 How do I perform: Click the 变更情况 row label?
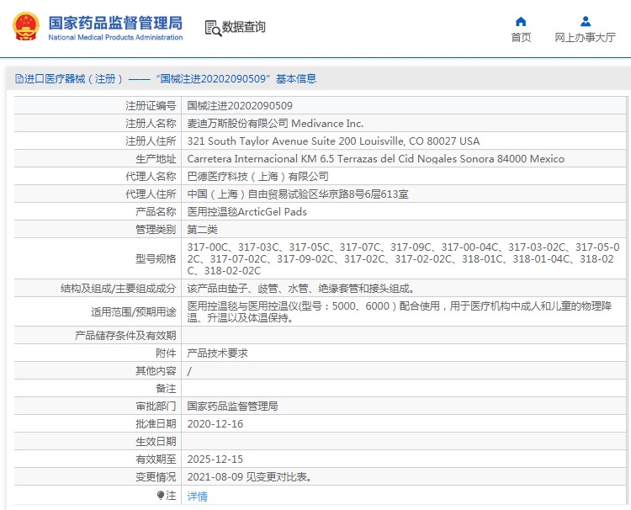(x=156, y=477)
